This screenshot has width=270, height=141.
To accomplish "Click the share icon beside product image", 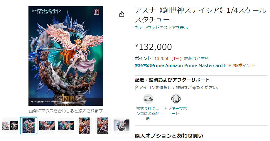I will pos(122,14).
